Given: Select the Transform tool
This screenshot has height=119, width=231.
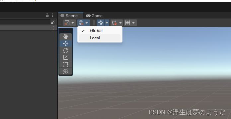Looking at the screenshot, I should tap(66, 71).
